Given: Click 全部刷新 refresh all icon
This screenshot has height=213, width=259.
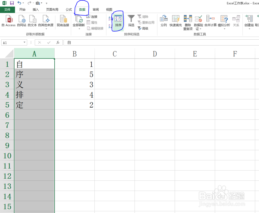Looking at the screenshot, I should [79, 19].
